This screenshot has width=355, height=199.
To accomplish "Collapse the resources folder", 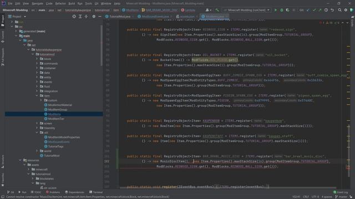I will click(20, 160).
